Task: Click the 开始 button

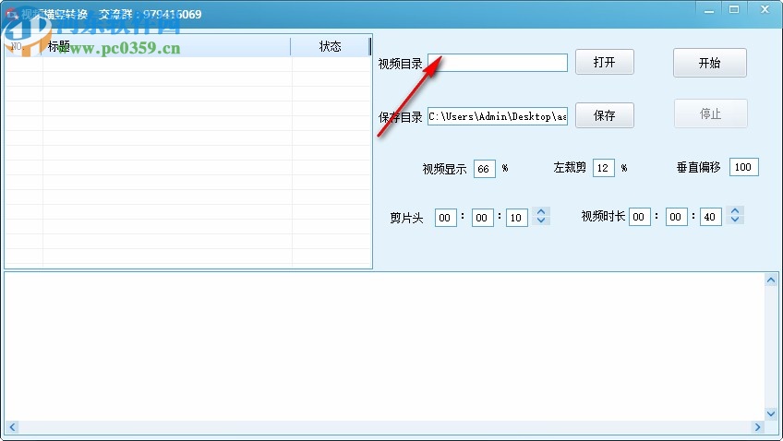Action: point(709,63)
